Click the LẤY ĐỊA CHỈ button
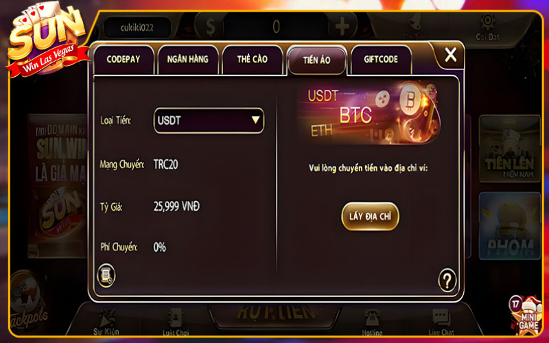This screenshot has width=549, height=343. (370, 216)
